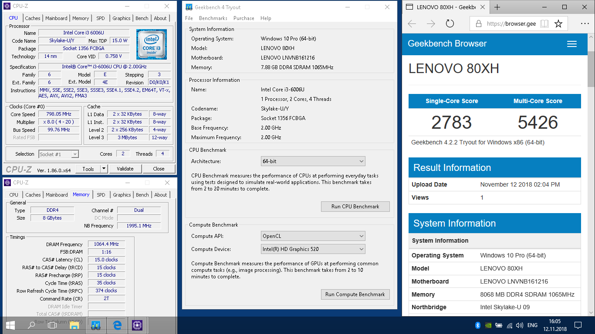Go forward in Edge browser
This screenshot has width=595, height=334.
(431, 24)
